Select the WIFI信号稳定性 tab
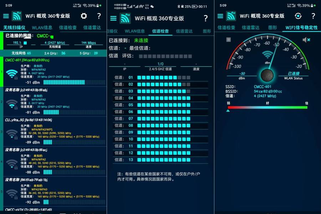 tap(301, 27)
